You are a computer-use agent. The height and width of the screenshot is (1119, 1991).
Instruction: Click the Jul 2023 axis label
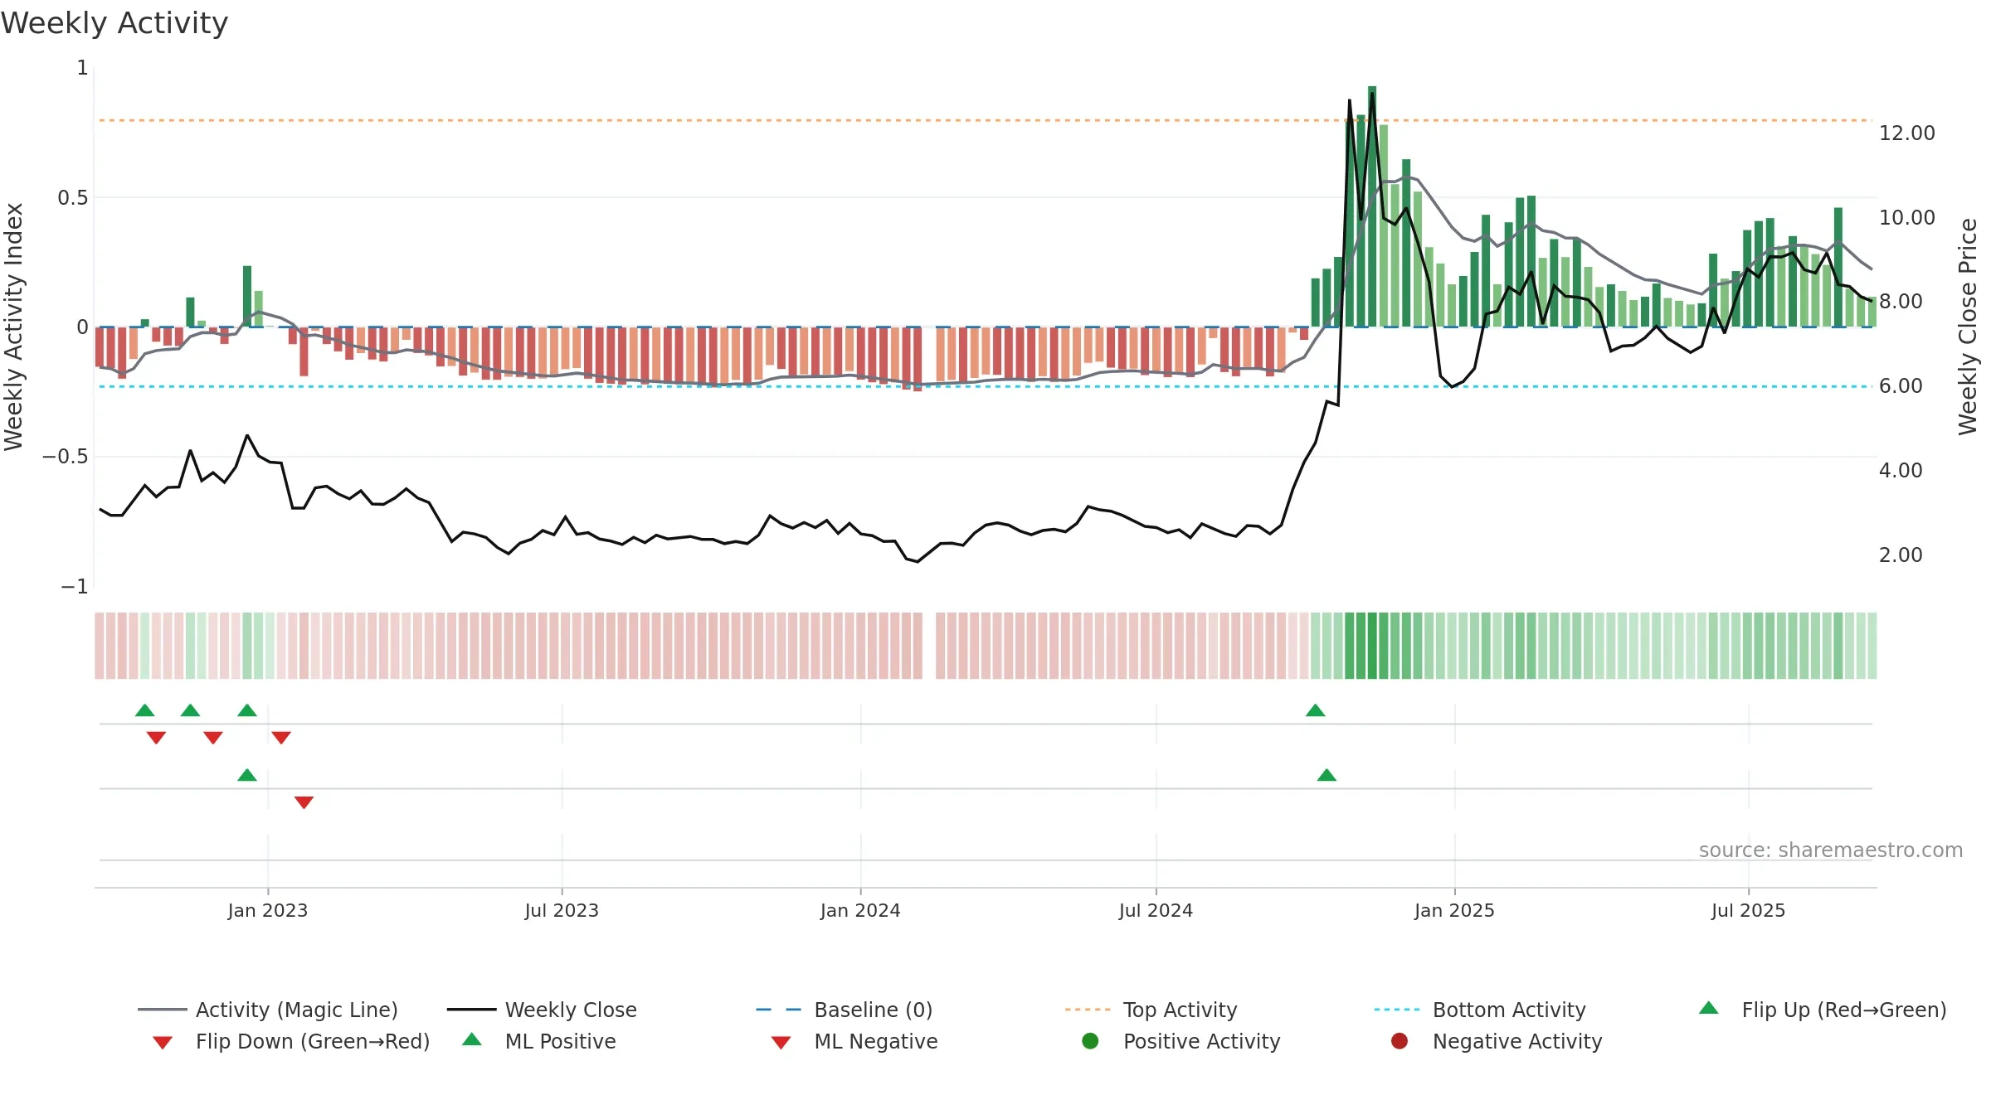click(562, 910)
